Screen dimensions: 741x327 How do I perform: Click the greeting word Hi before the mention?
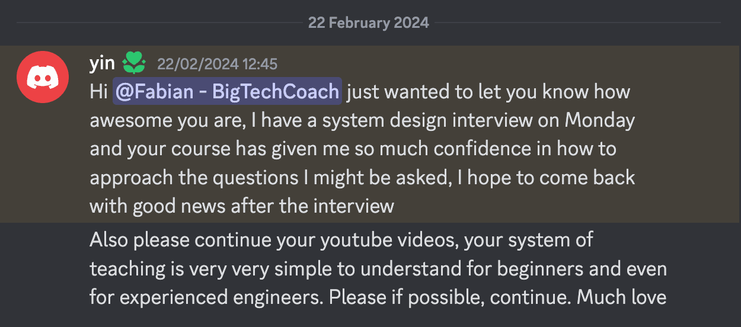[x=98, y=92]
